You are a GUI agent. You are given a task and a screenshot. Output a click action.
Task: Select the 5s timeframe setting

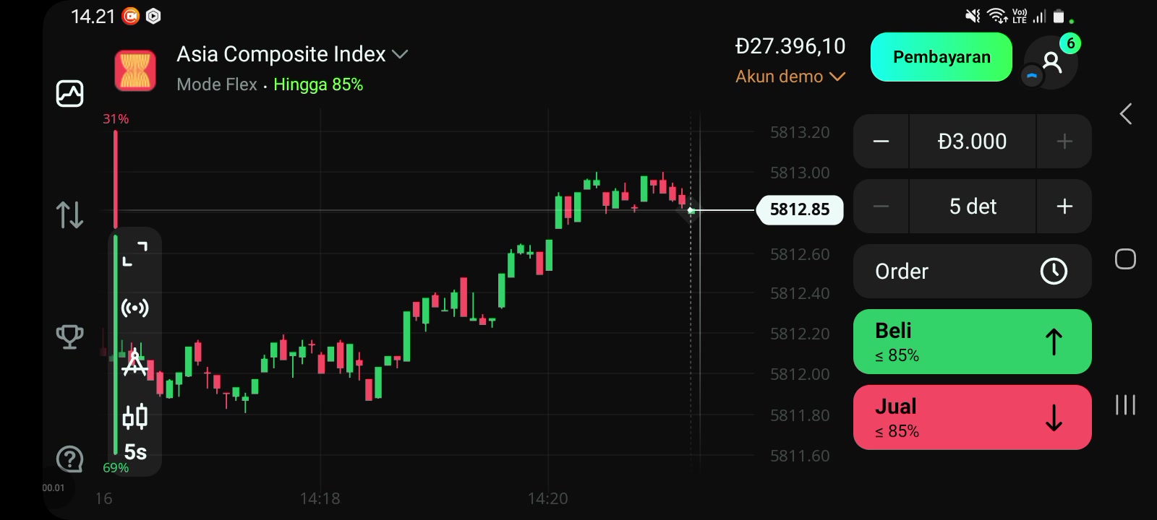(x=135, y=452)
